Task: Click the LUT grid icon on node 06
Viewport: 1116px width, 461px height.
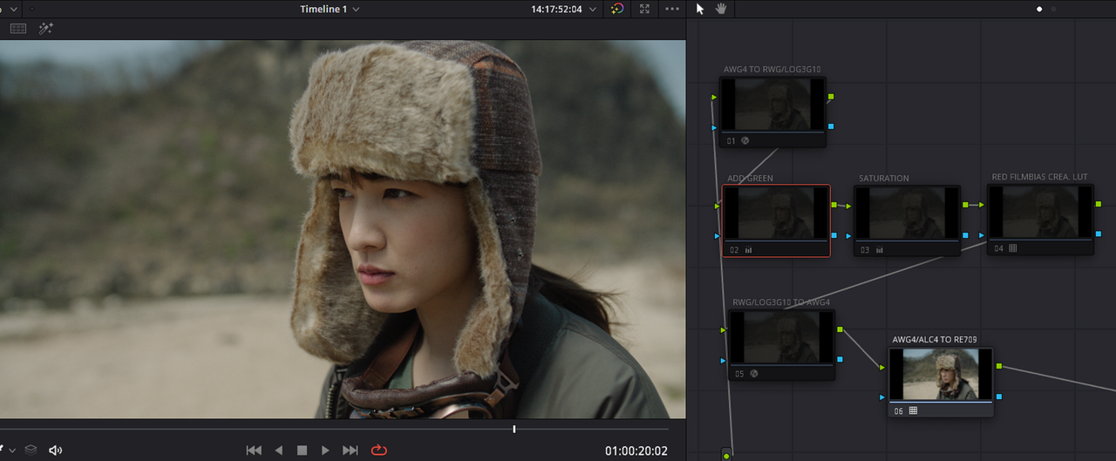Action: point(913,410)
